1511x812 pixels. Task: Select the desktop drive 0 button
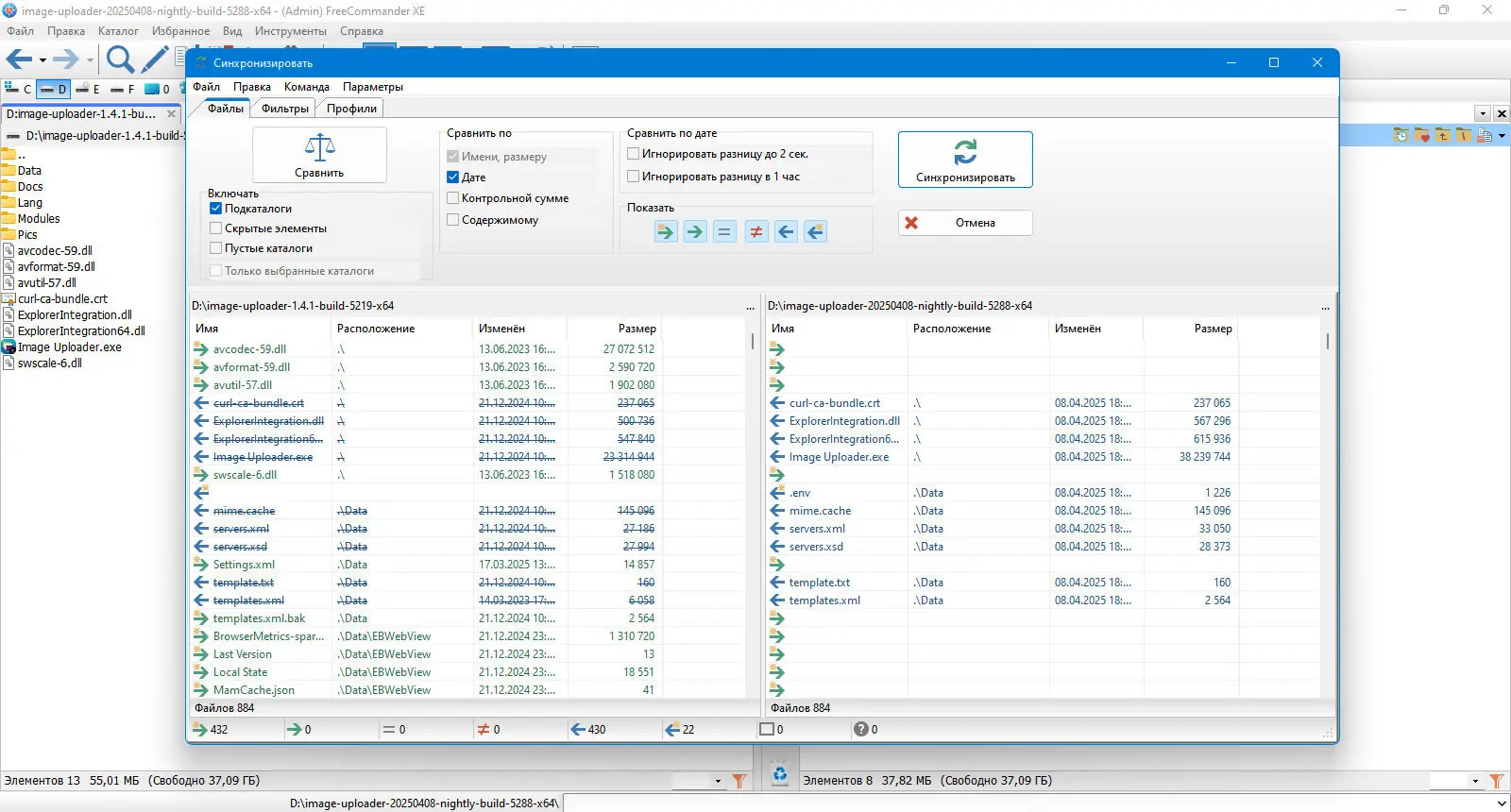pos(157,90)
